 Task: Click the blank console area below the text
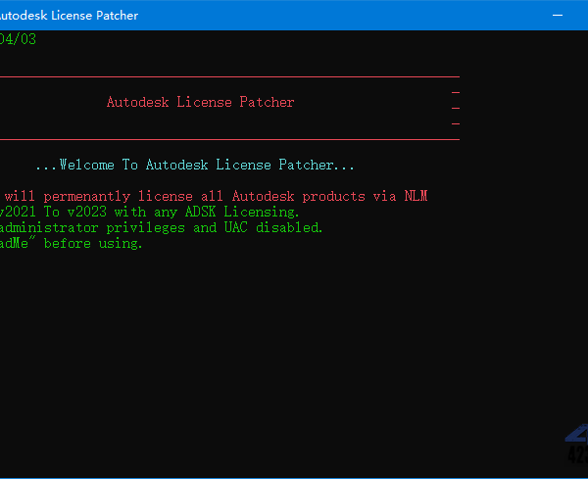(x=245, y=353)
